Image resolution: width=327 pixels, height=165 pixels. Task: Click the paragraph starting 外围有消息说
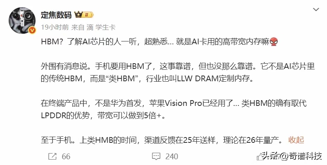(178, 73)
